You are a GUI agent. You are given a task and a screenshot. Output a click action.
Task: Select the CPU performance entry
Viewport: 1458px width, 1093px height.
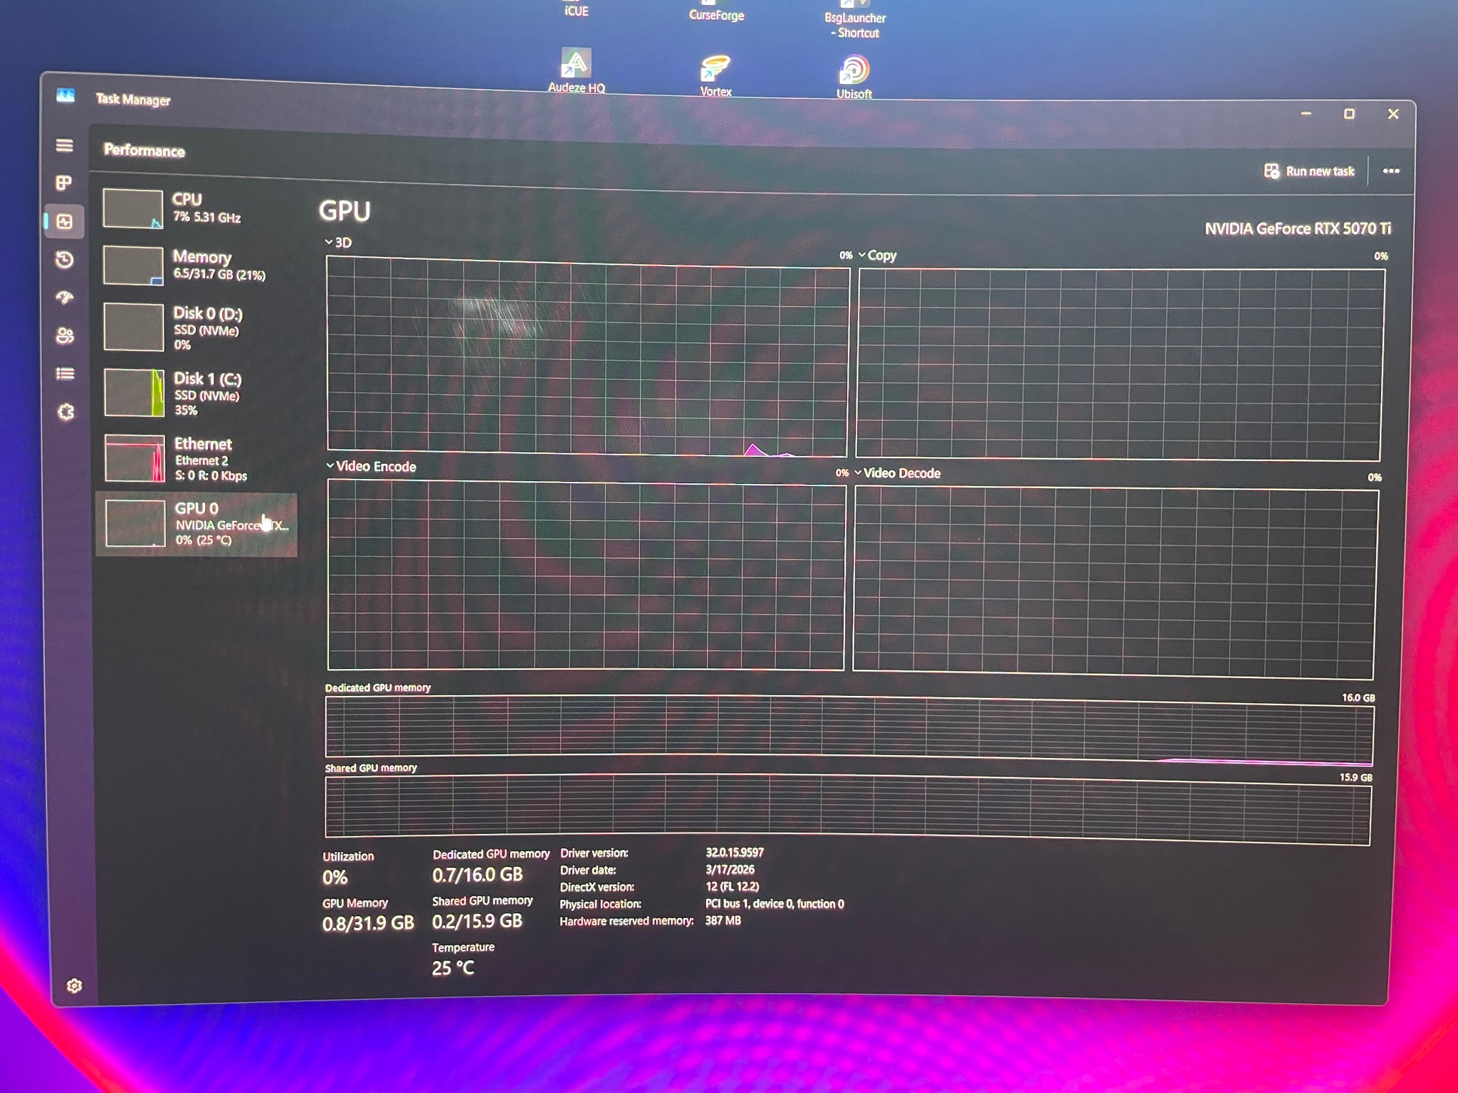click(x=196, y=208)
